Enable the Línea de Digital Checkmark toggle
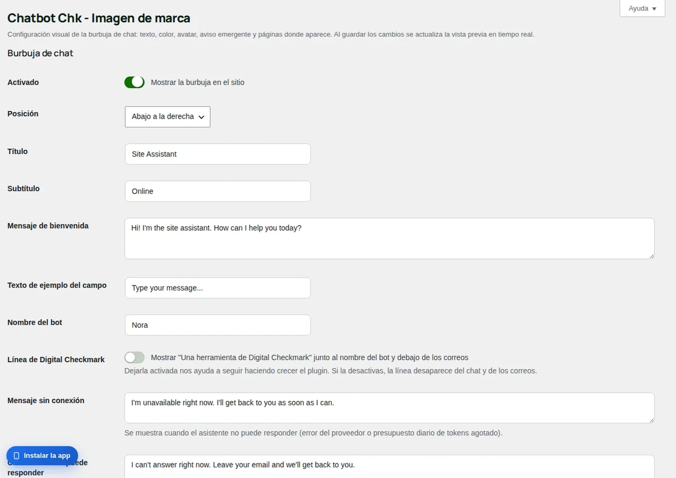 click(x=135, y=358)
